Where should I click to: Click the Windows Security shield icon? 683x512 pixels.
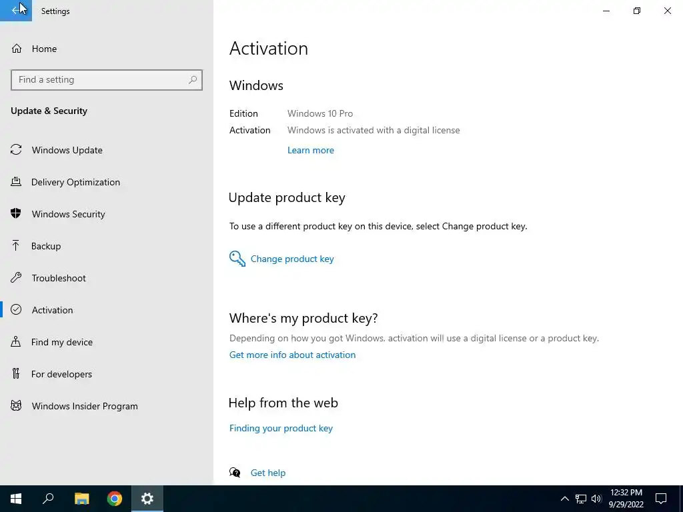[16, 213]
